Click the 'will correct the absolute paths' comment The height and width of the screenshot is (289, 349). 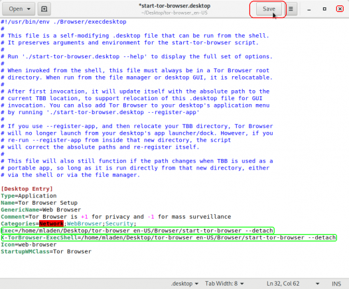100,147
